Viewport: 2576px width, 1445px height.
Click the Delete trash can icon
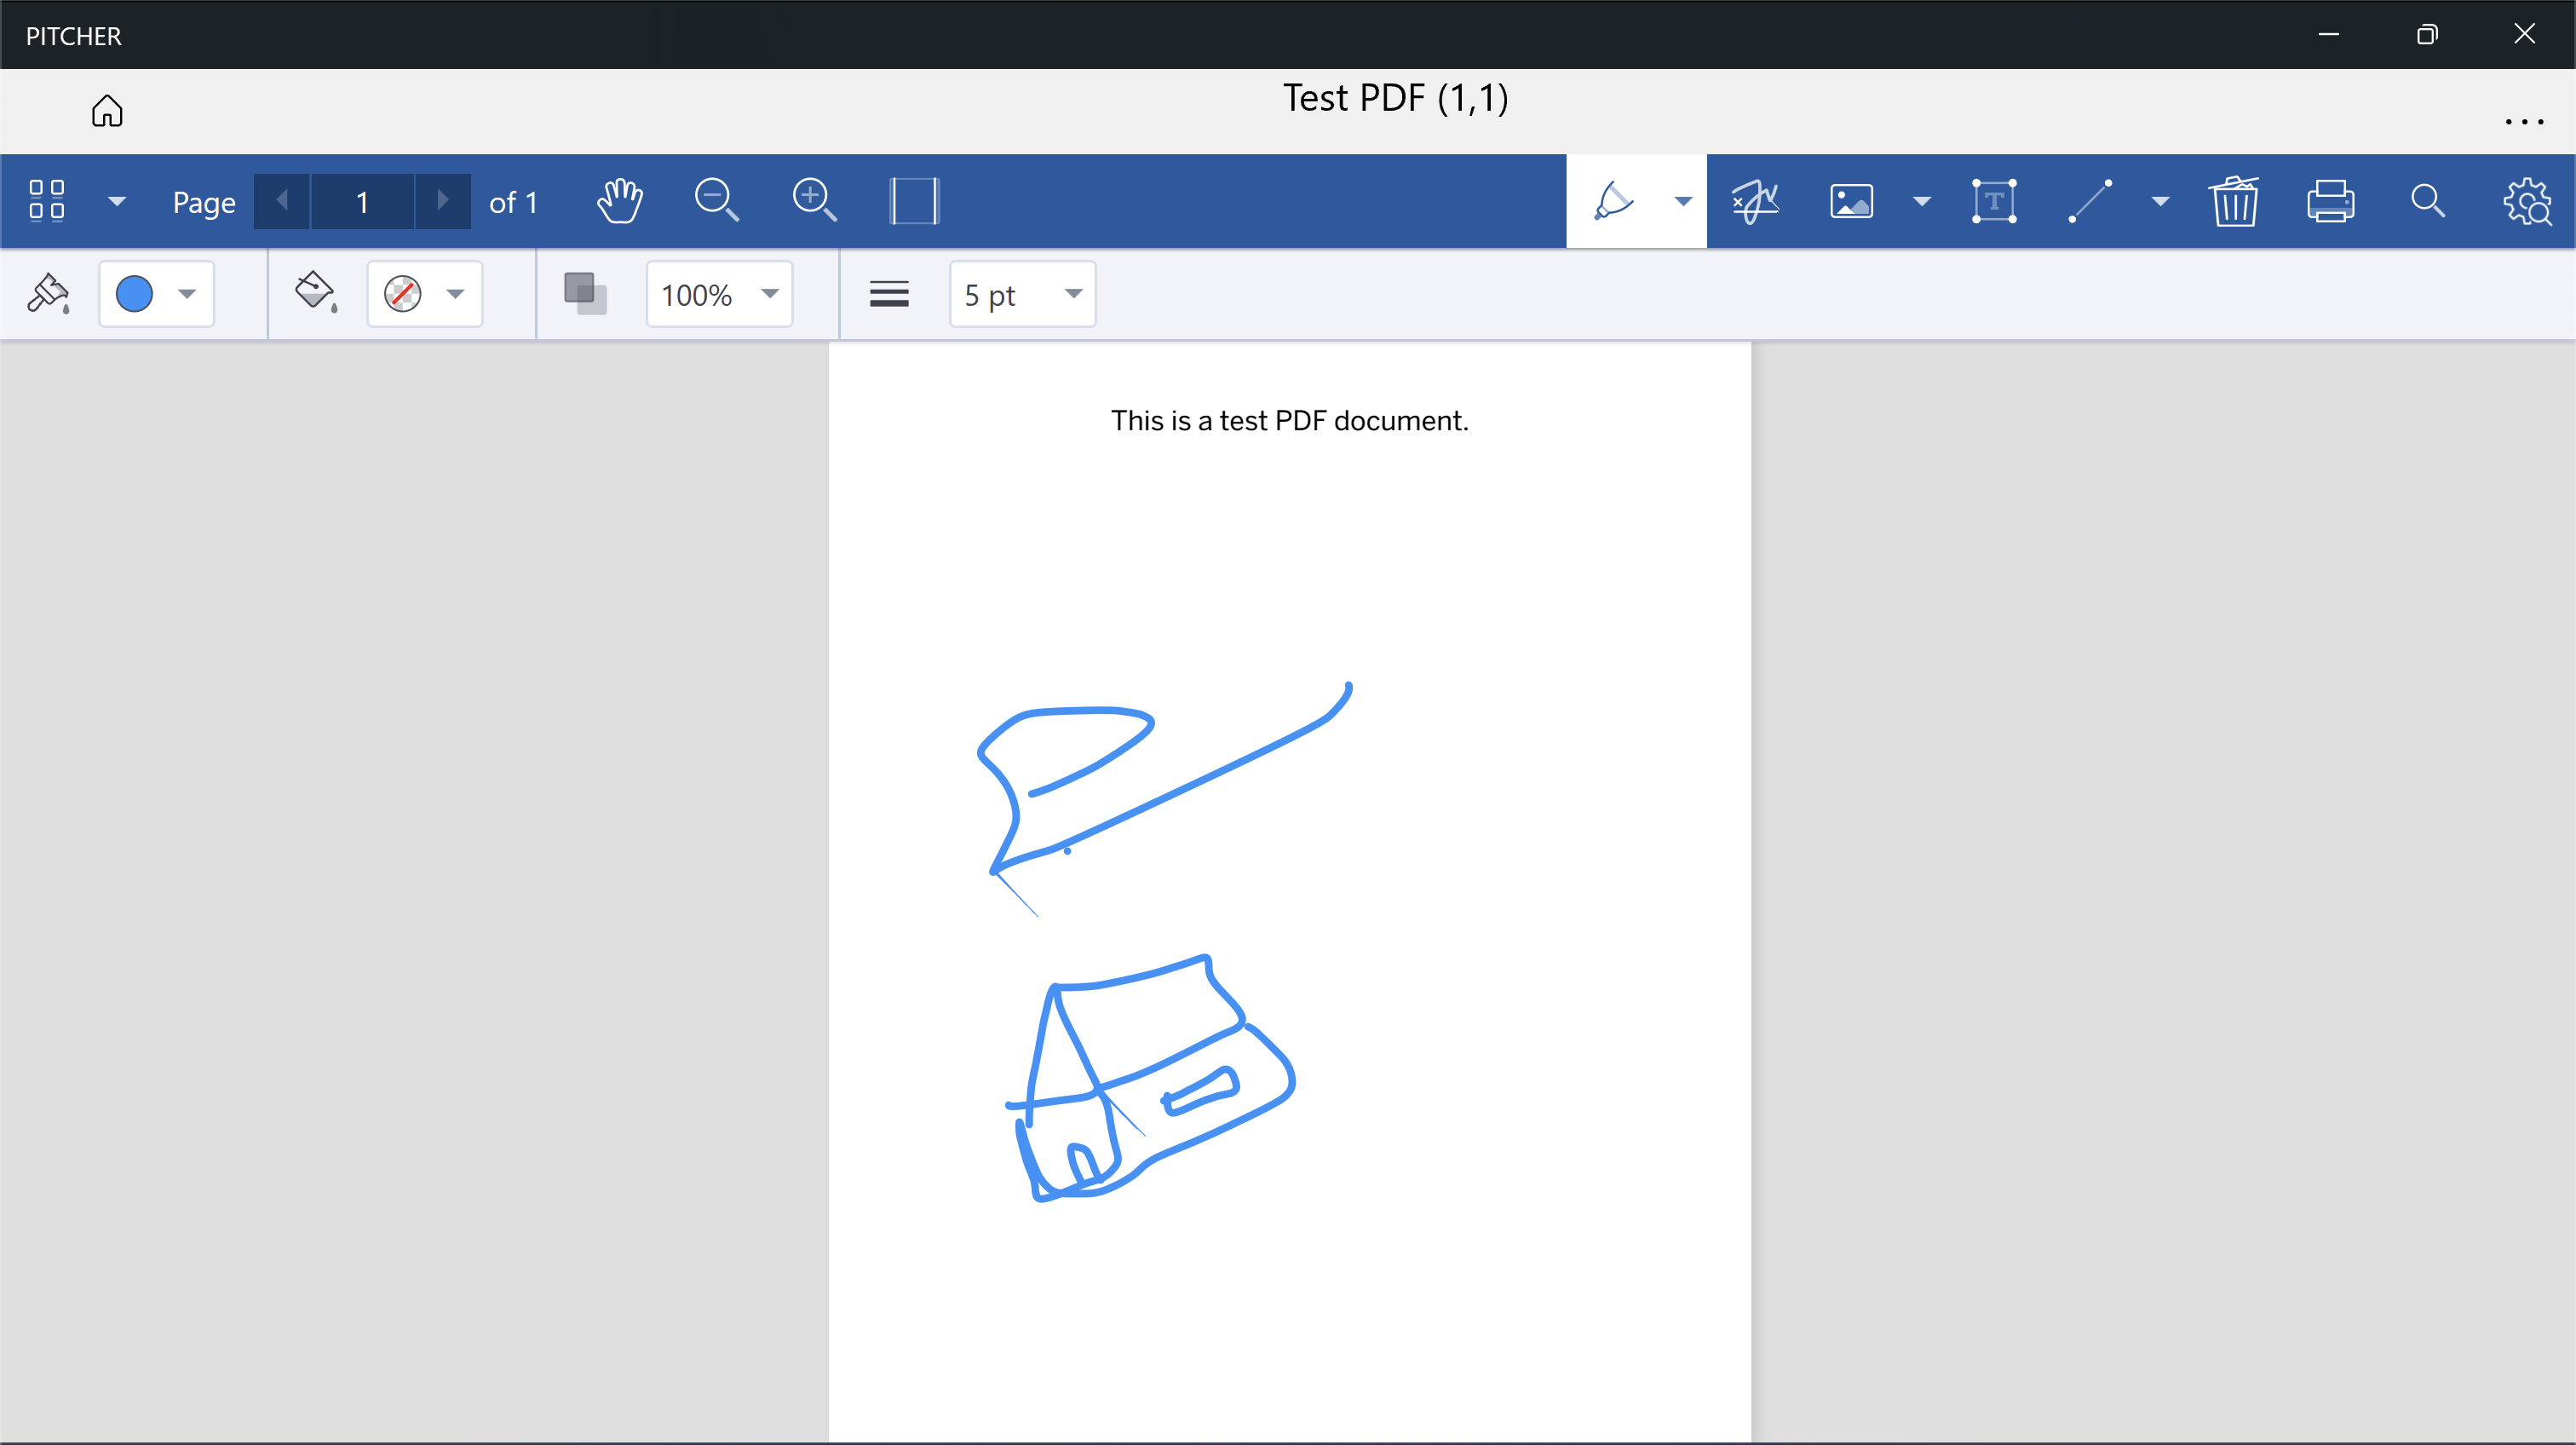(2234, 201)
